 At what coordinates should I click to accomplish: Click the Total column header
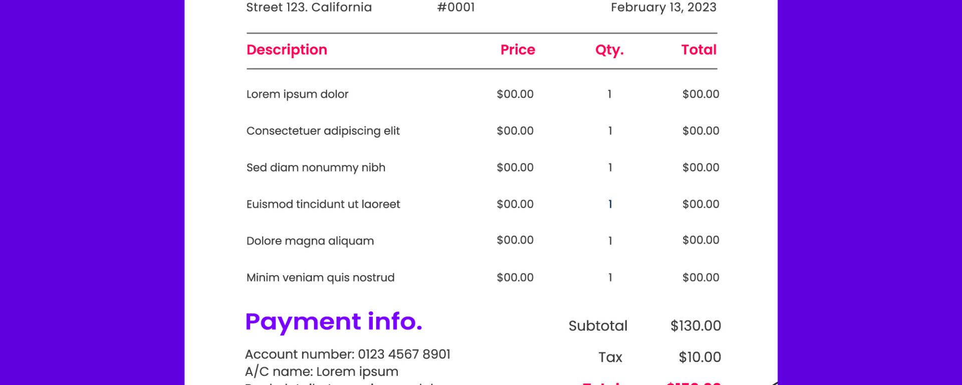698,50
